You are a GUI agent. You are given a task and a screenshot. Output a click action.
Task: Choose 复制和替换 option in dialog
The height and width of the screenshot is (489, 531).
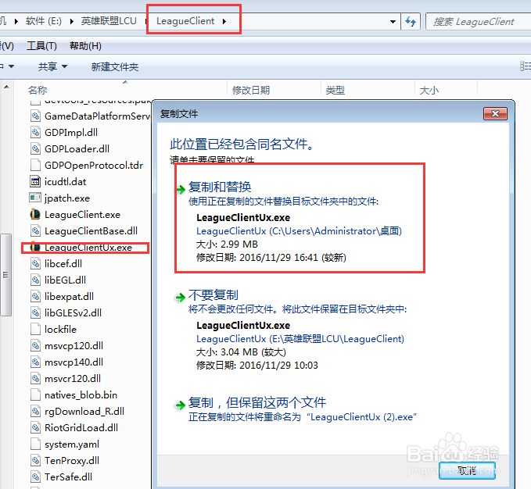tap(220, 187)
